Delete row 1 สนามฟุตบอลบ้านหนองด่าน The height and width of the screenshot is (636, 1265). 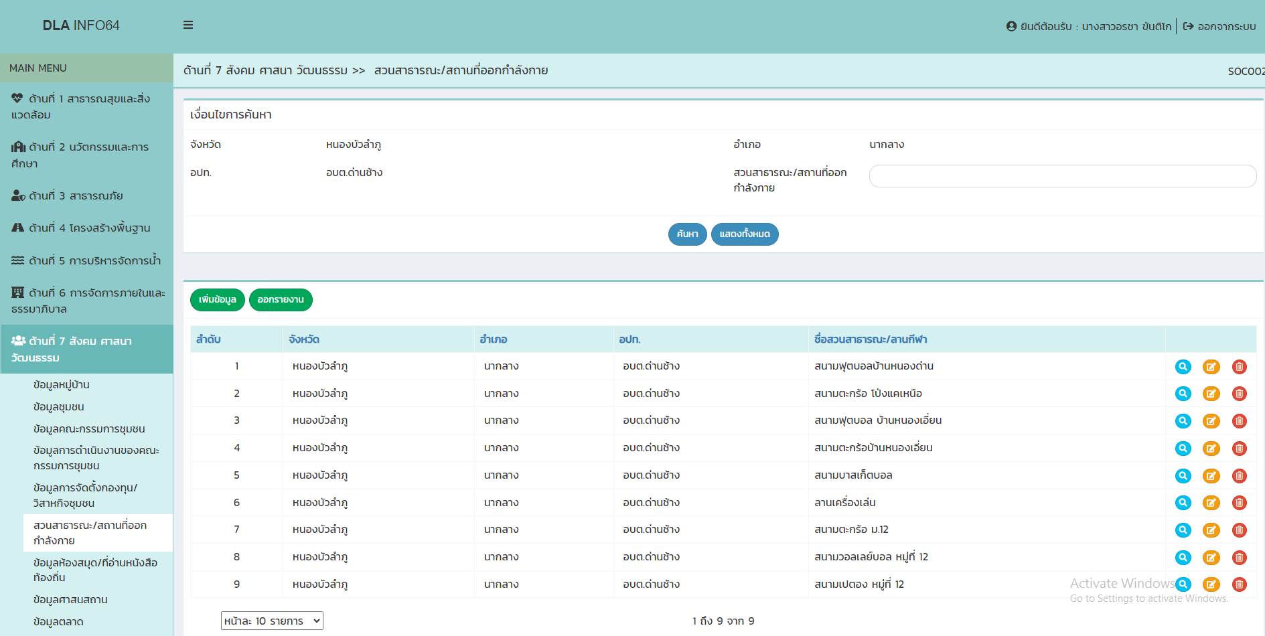click(x=1240, y=367)
